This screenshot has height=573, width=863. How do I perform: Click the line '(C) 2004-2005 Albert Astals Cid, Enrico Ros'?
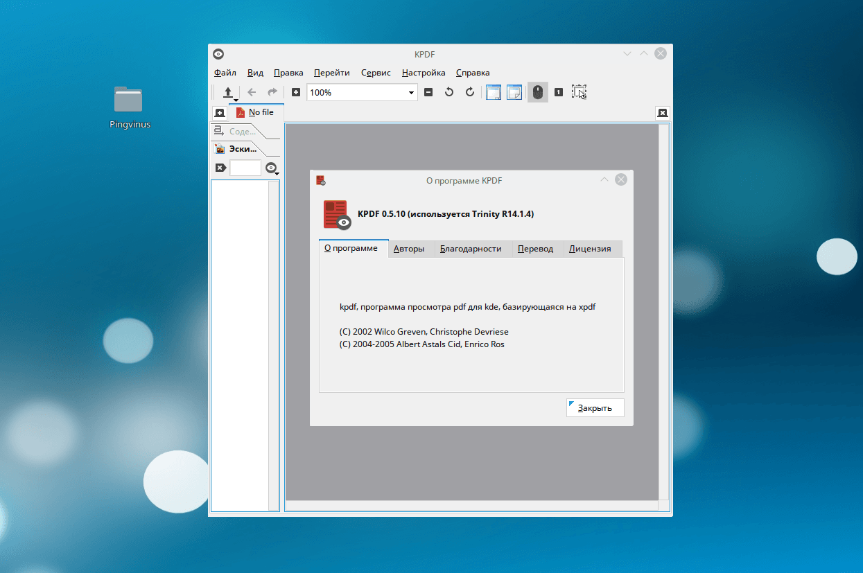(422, 344)
